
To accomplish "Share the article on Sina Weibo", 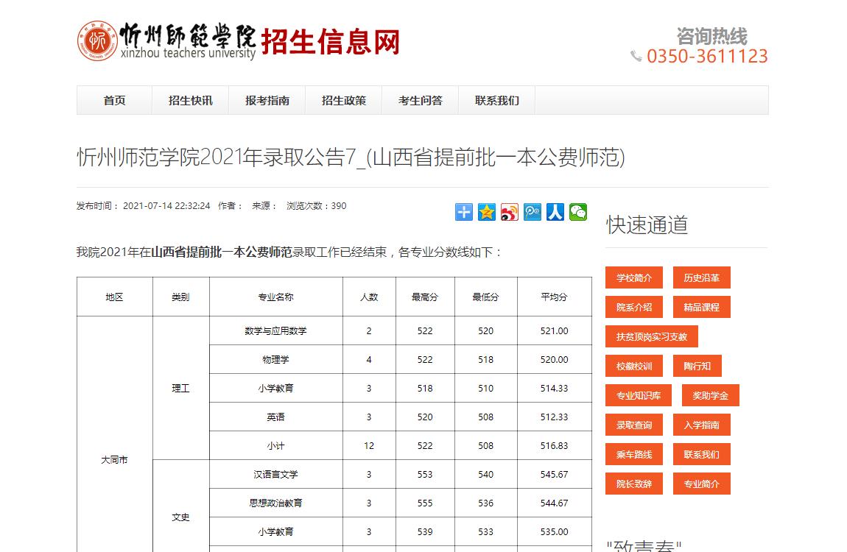I will [x=510, y=213].
